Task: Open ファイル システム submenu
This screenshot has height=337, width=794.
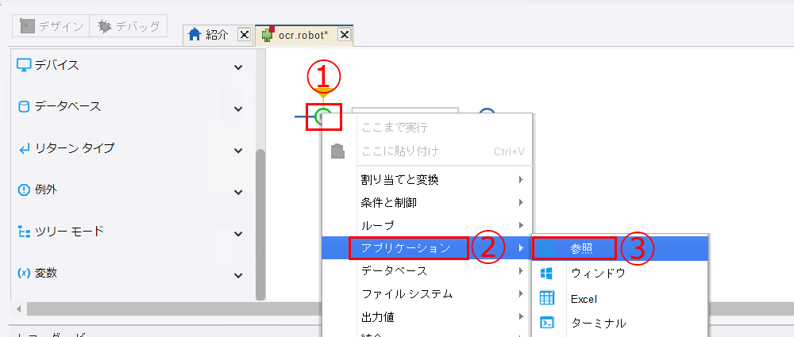Action: 427,294
